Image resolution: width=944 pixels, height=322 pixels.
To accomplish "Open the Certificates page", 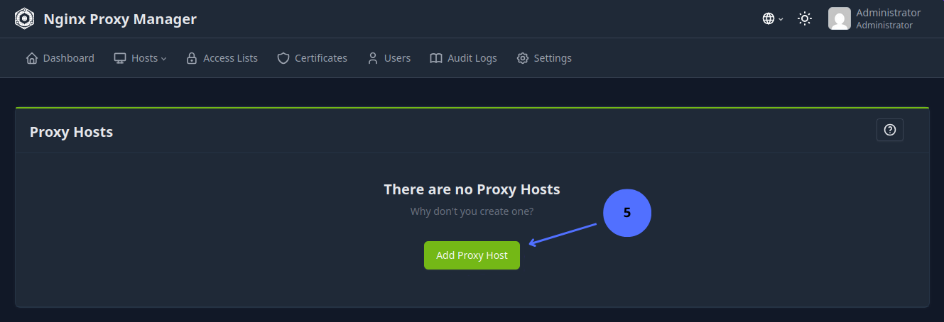I will tap(312, 58).
